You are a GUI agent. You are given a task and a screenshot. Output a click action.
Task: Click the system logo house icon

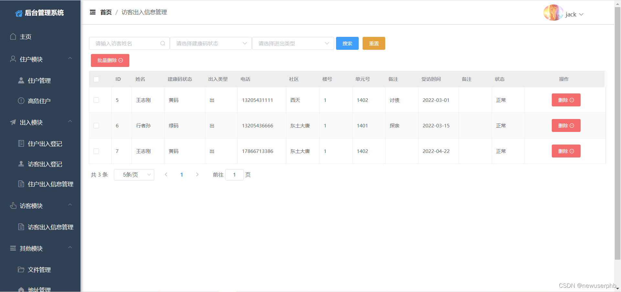19,13
